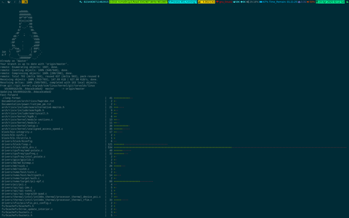Viewport: 349px width, 218px height.
Task: Click Documentation/arch/riscv/hwprobe.rst file name
Action: [x=28, y=101]
